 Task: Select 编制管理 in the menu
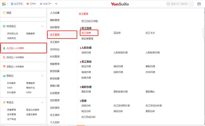click(55, 20)
